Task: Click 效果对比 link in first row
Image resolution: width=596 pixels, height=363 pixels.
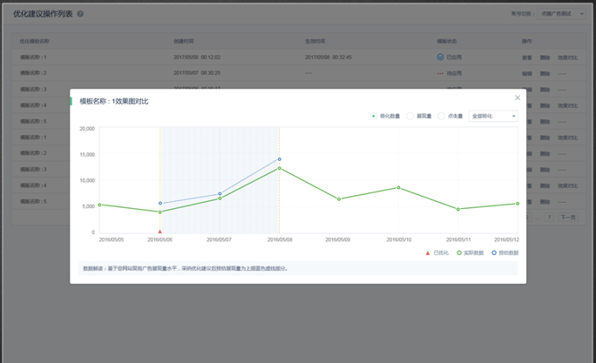Action: tap(567, 57)
